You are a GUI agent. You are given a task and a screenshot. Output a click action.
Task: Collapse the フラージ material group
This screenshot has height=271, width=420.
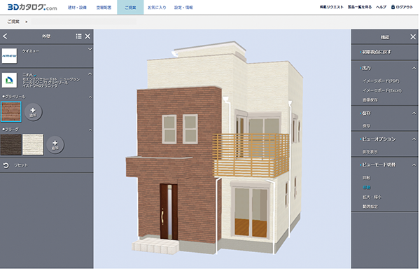pos(90,130)
